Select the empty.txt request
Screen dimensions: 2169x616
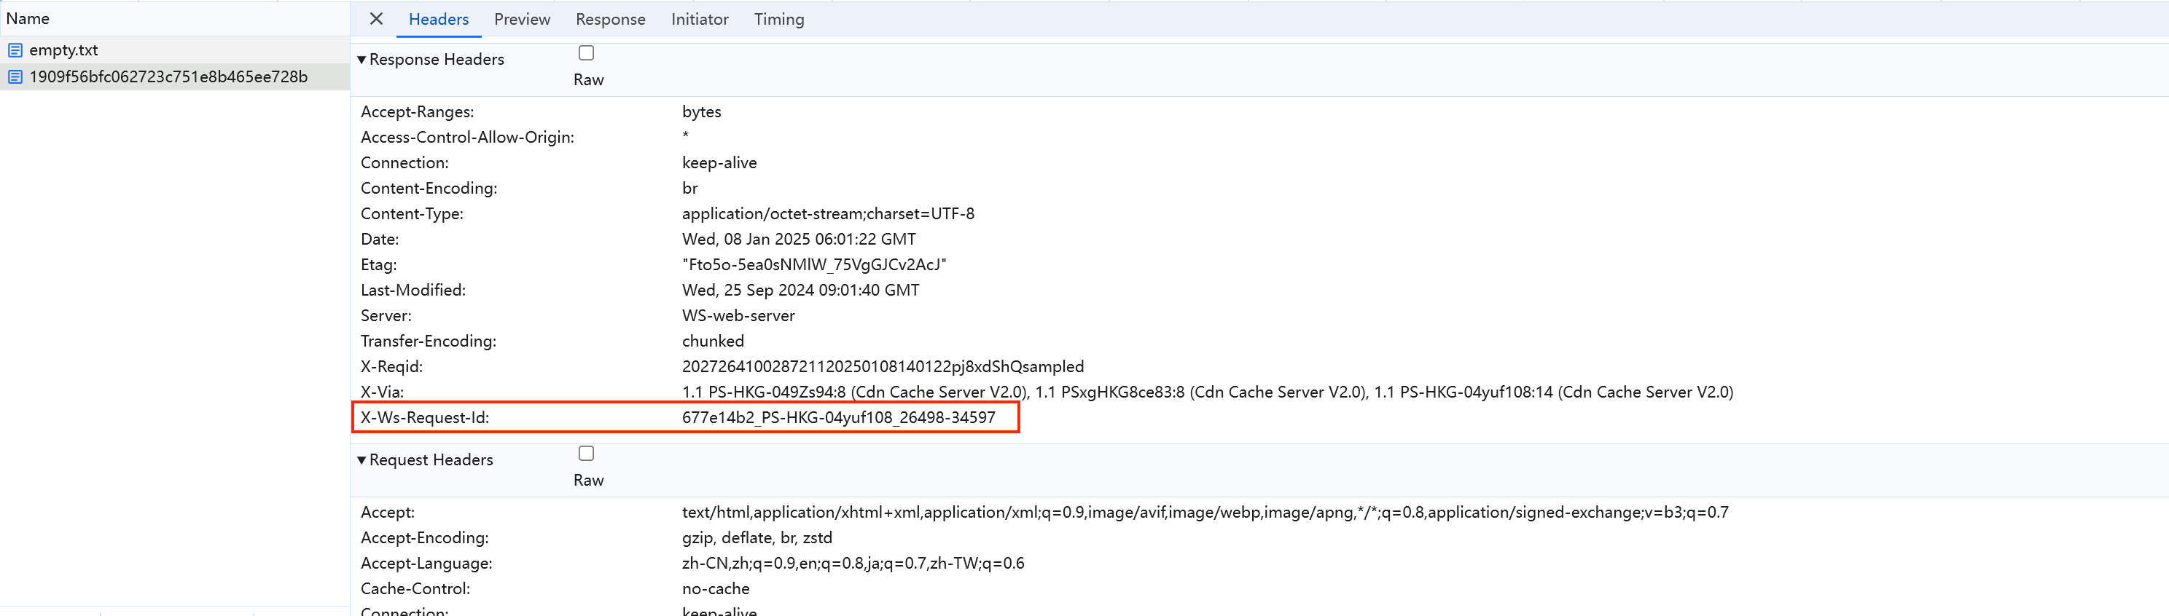pyautogui.click(x=64, y=50)
